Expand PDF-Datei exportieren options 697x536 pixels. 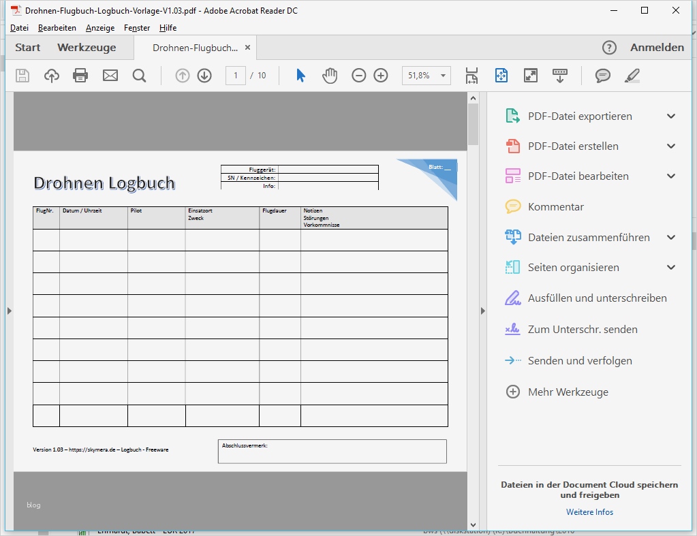(671, 116)
